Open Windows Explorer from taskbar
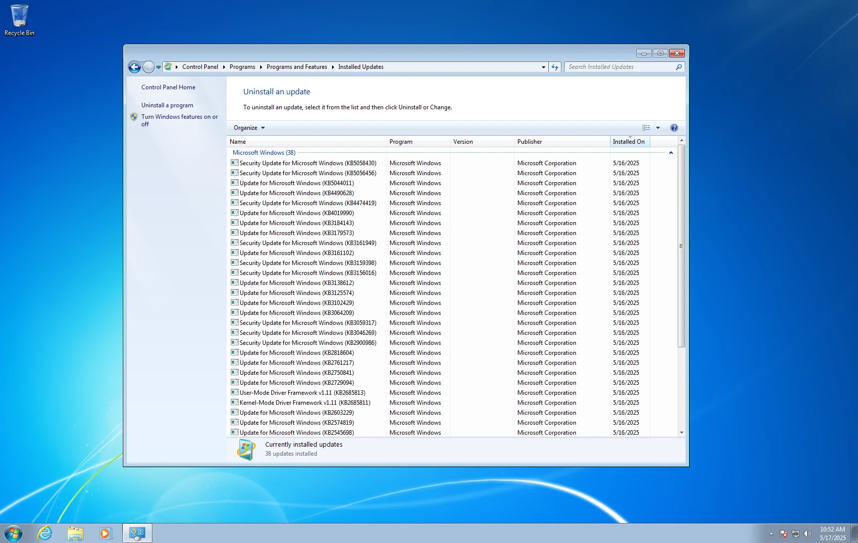Viewport: 858px width, 543px height. tap(75, 533)
